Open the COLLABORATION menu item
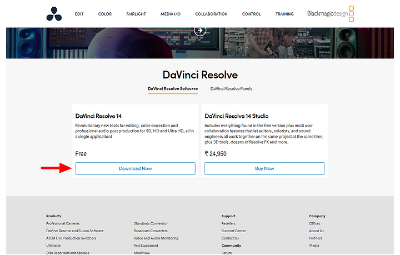This screenshot has width=400, height=255. tap(211, 14)
